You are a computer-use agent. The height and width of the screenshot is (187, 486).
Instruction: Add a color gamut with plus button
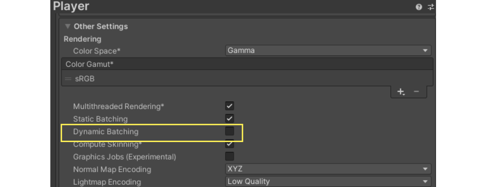[x=401, y=92]
